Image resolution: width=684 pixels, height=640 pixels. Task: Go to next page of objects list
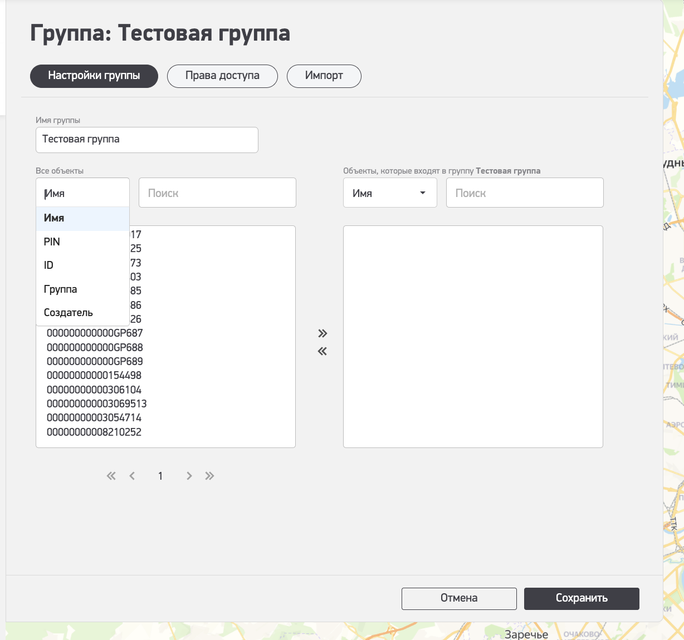(x=189, y=476)
